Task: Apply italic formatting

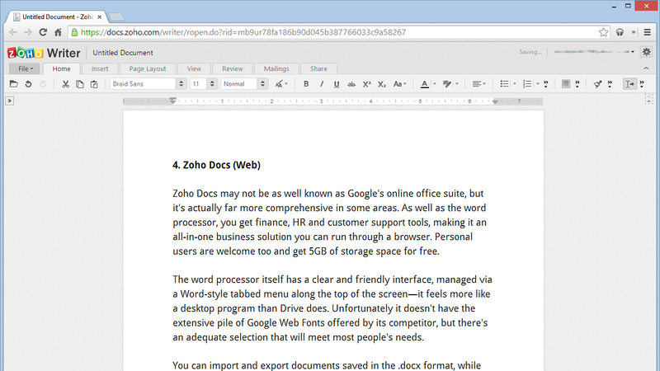Action: pyautogui.click(x=322, y=84)
